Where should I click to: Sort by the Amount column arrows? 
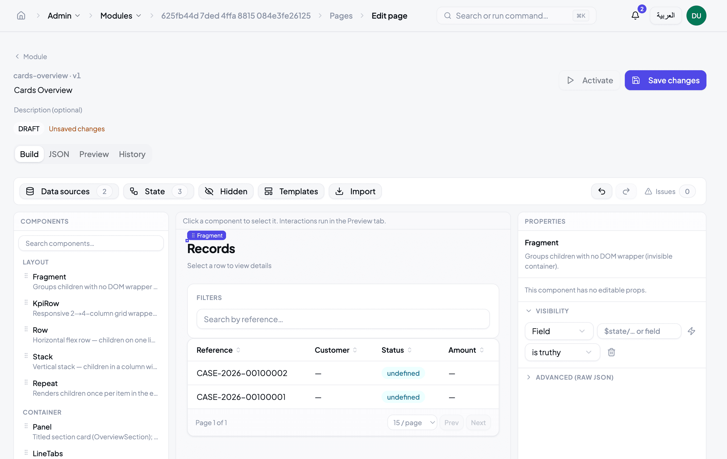click(x=482, y=350)
